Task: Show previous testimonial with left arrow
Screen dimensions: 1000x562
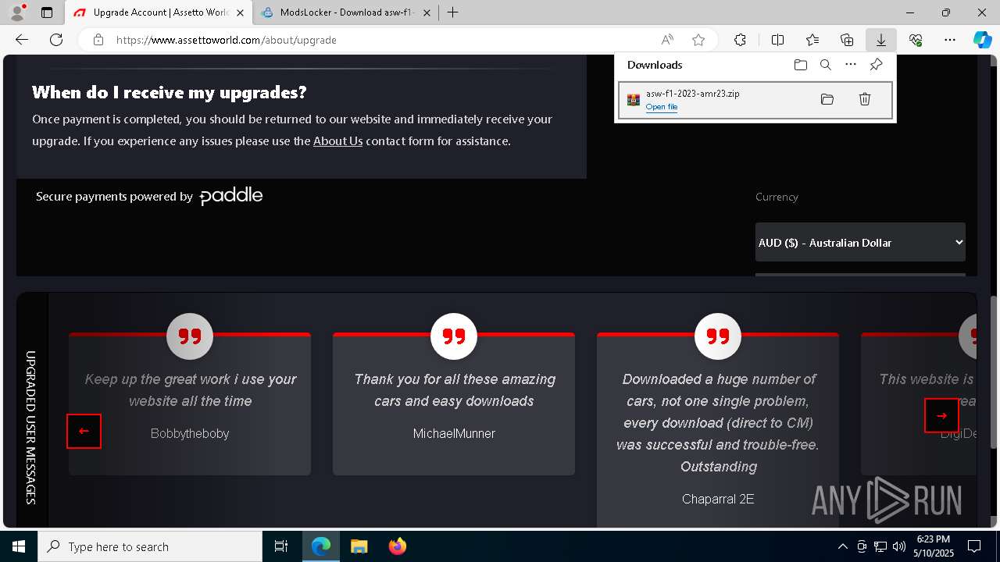Action: [x=84, y=431]
